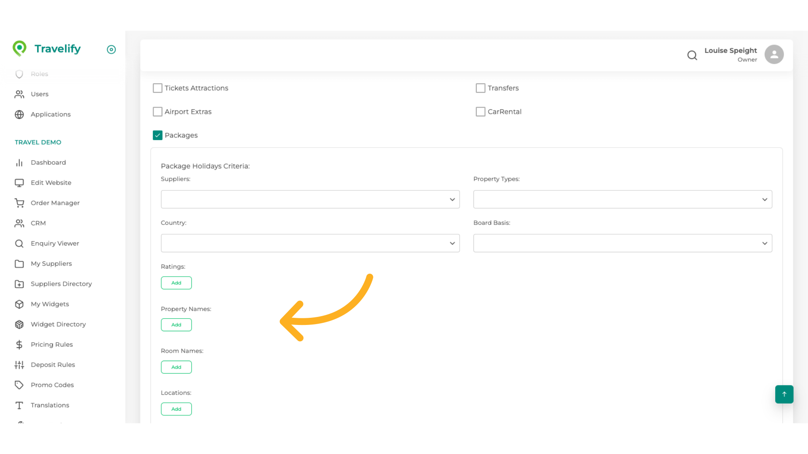This screenshot has width=808, height=454.
Task: Open Pricing Rules via the dollar icon
Action: 19,344
